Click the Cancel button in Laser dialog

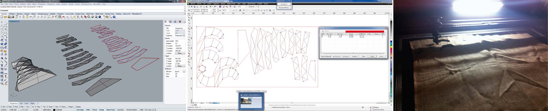(381, 56)
